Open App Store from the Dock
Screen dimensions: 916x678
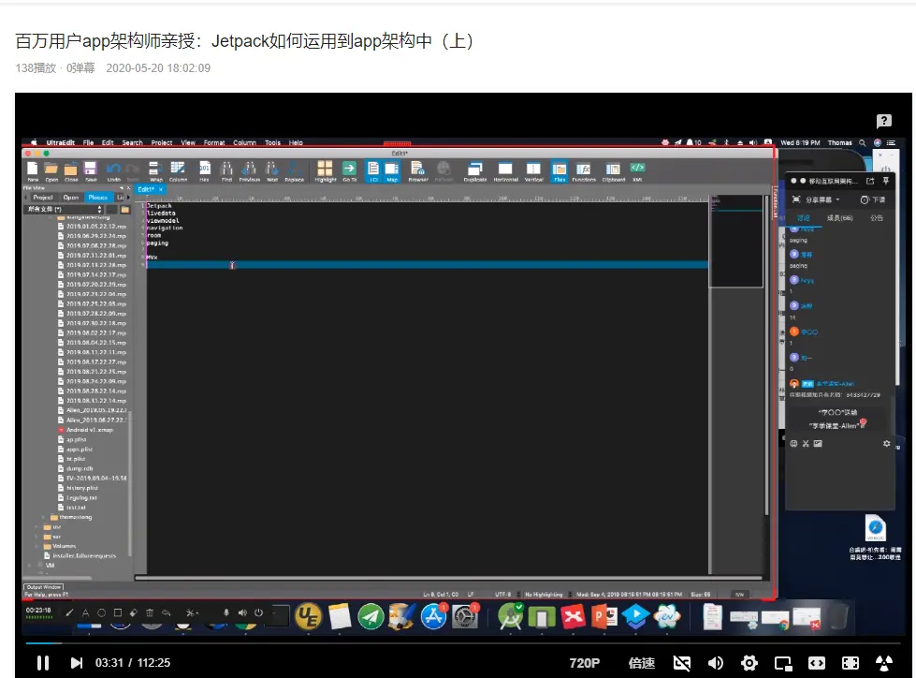433,616
